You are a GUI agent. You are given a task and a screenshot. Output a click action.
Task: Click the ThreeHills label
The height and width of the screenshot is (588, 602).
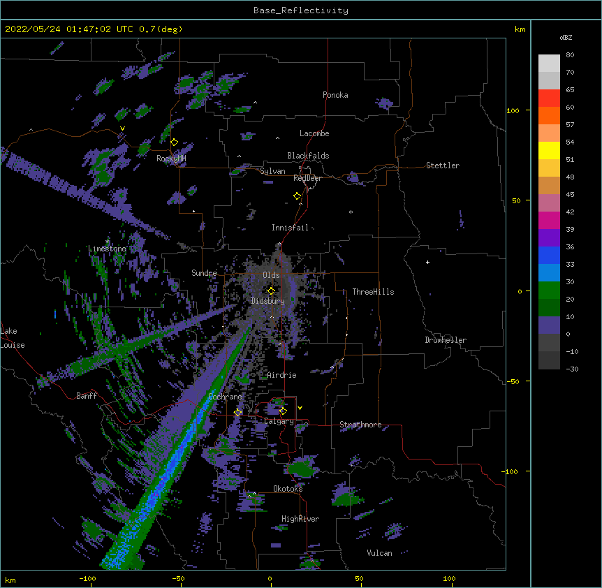point(373,292)
